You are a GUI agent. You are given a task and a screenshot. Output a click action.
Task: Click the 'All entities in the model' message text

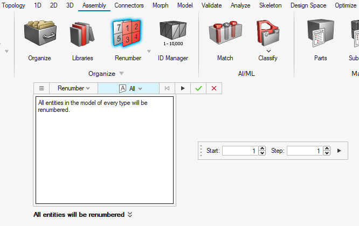(x=93, y=106)
